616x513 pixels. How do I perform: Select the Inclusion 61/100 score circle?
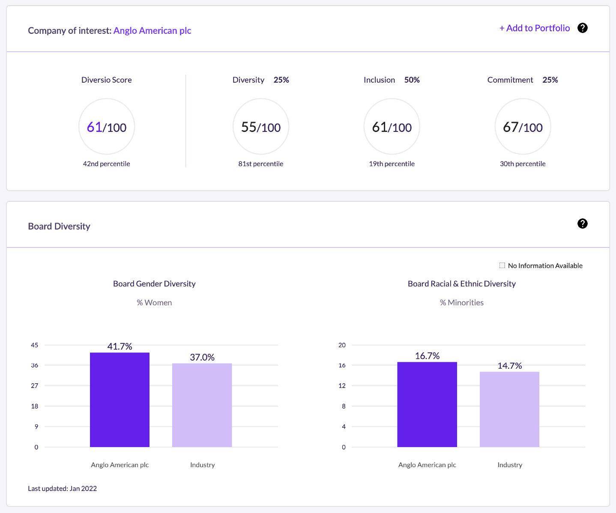click(392, 127)
